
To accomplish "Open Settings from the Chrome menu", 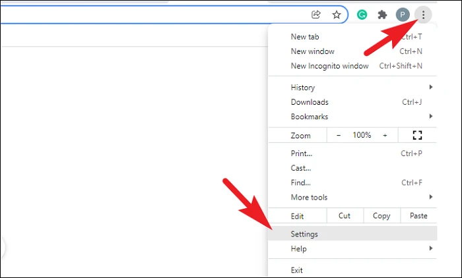I will click(352, 234).
